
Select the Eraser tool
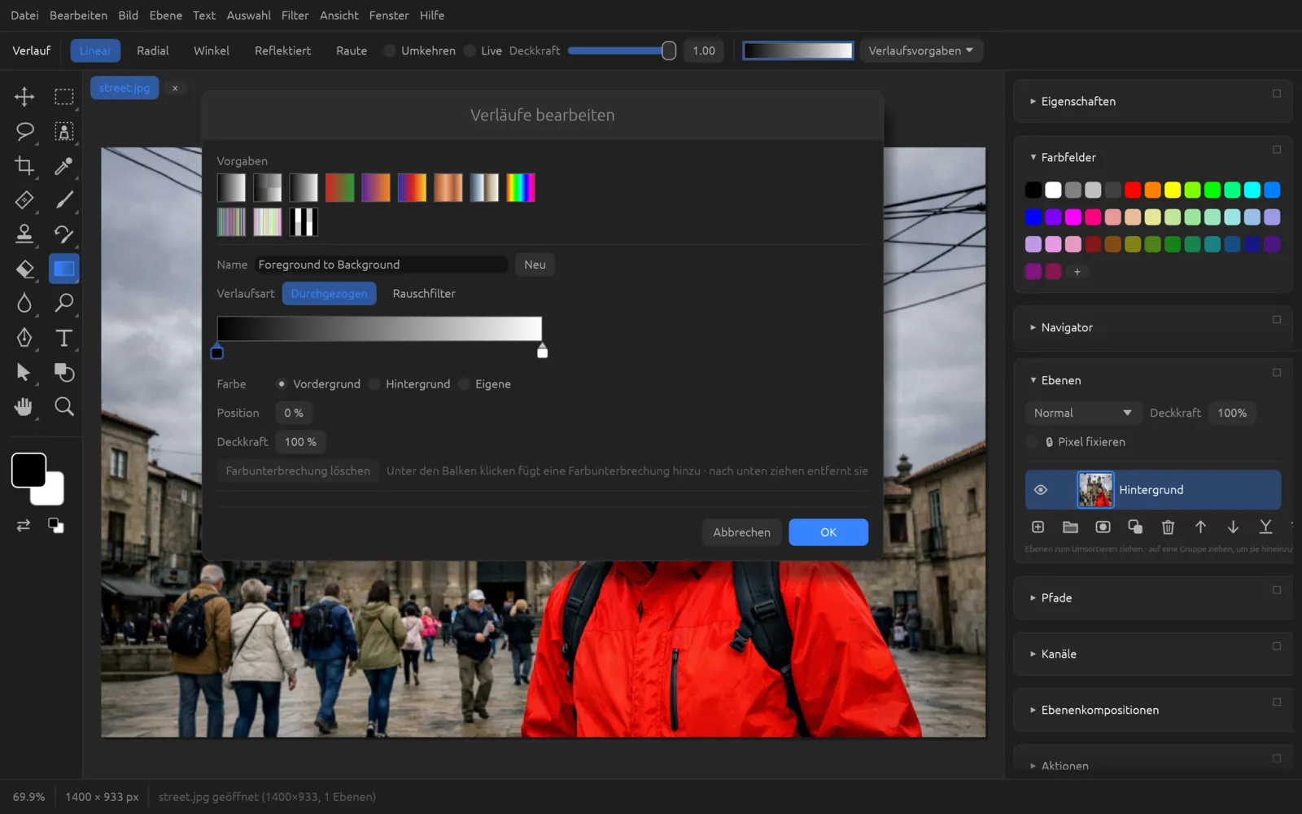(24, 269)
